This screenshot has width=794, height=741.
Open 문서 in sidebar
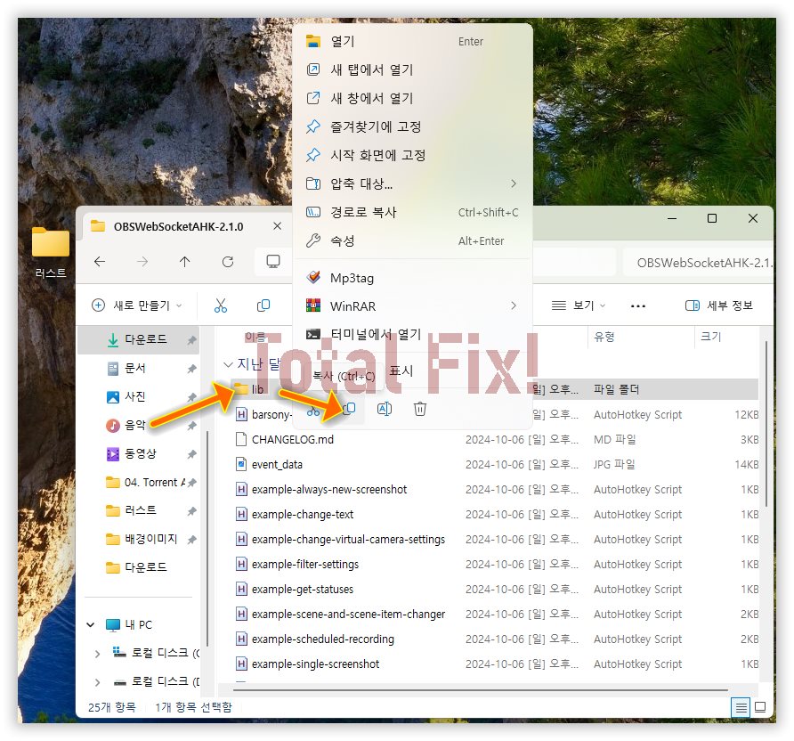pos(138,368)
